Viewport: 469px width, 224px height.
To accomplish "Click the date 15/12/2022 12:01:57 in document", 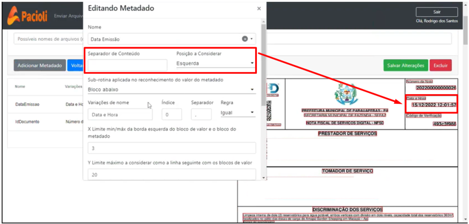I will (434, 105).
